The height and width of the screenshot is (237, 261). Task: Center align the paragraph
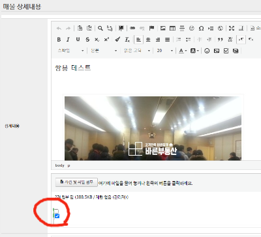pyautogui.click(x=148, y=40)
